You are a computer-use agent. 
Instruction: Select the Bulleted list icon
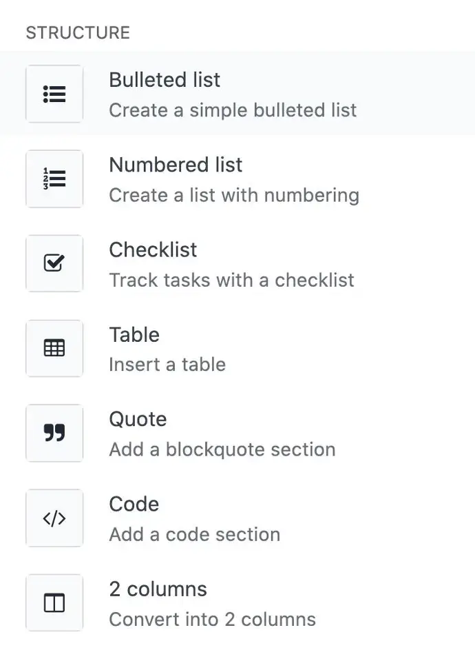[x=54, y=94]
